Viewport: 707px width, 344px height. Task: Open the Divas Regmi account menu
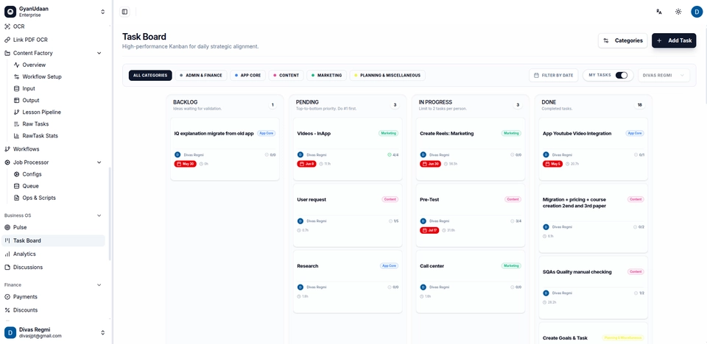click(55, 332)
